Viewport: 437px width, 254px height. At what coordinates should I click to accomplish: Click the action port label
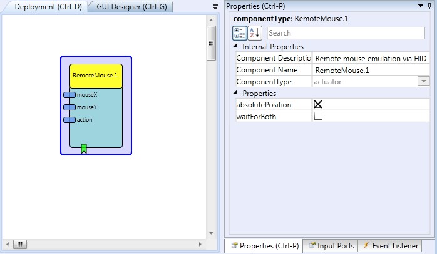tap(85, 120)
